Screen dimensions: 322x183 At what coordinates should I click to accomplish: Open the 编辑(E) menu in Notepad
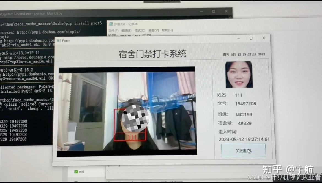click(126, 31)
